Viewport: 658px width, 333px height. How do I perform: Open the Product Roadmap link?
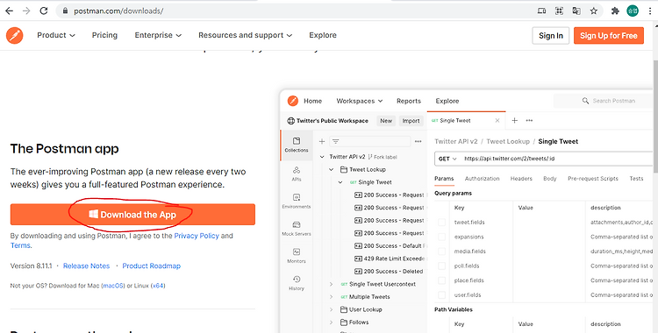(x=152, y=266)
